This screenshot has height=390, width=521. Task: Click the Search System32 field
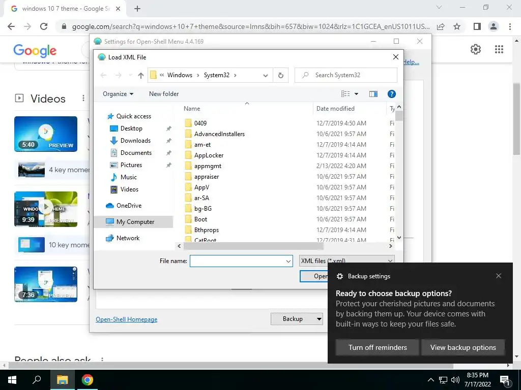click(x=346, y=75)
